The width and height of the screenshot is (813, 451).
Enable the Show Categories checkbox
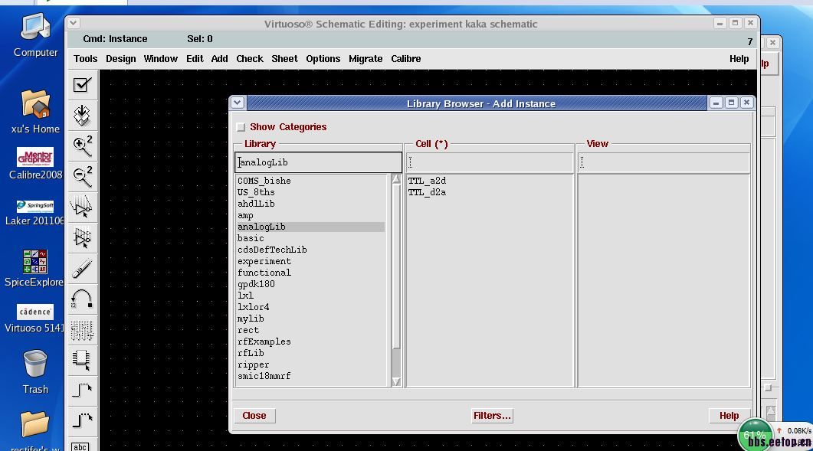click(241, 127)
